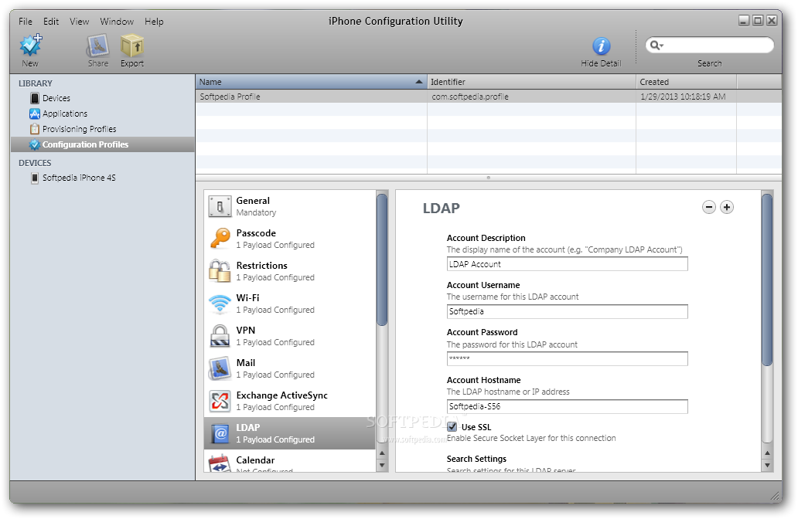Add an LDAP payload with plus button
This screenshot has height=519, width=798.
coord(727,207)
